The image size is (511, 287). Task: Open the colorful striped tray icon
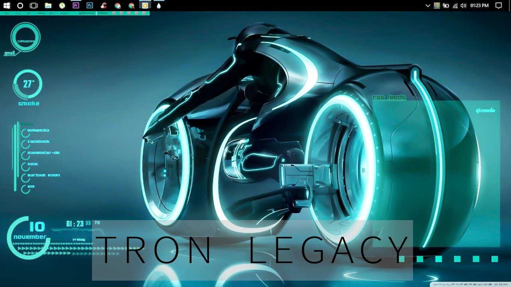point(437,6)
